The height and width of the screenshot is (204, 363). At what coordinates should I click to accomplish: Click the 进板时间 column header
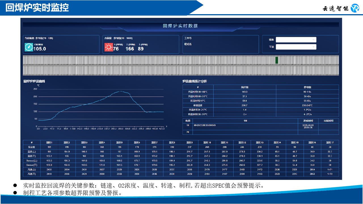[308, 121]
